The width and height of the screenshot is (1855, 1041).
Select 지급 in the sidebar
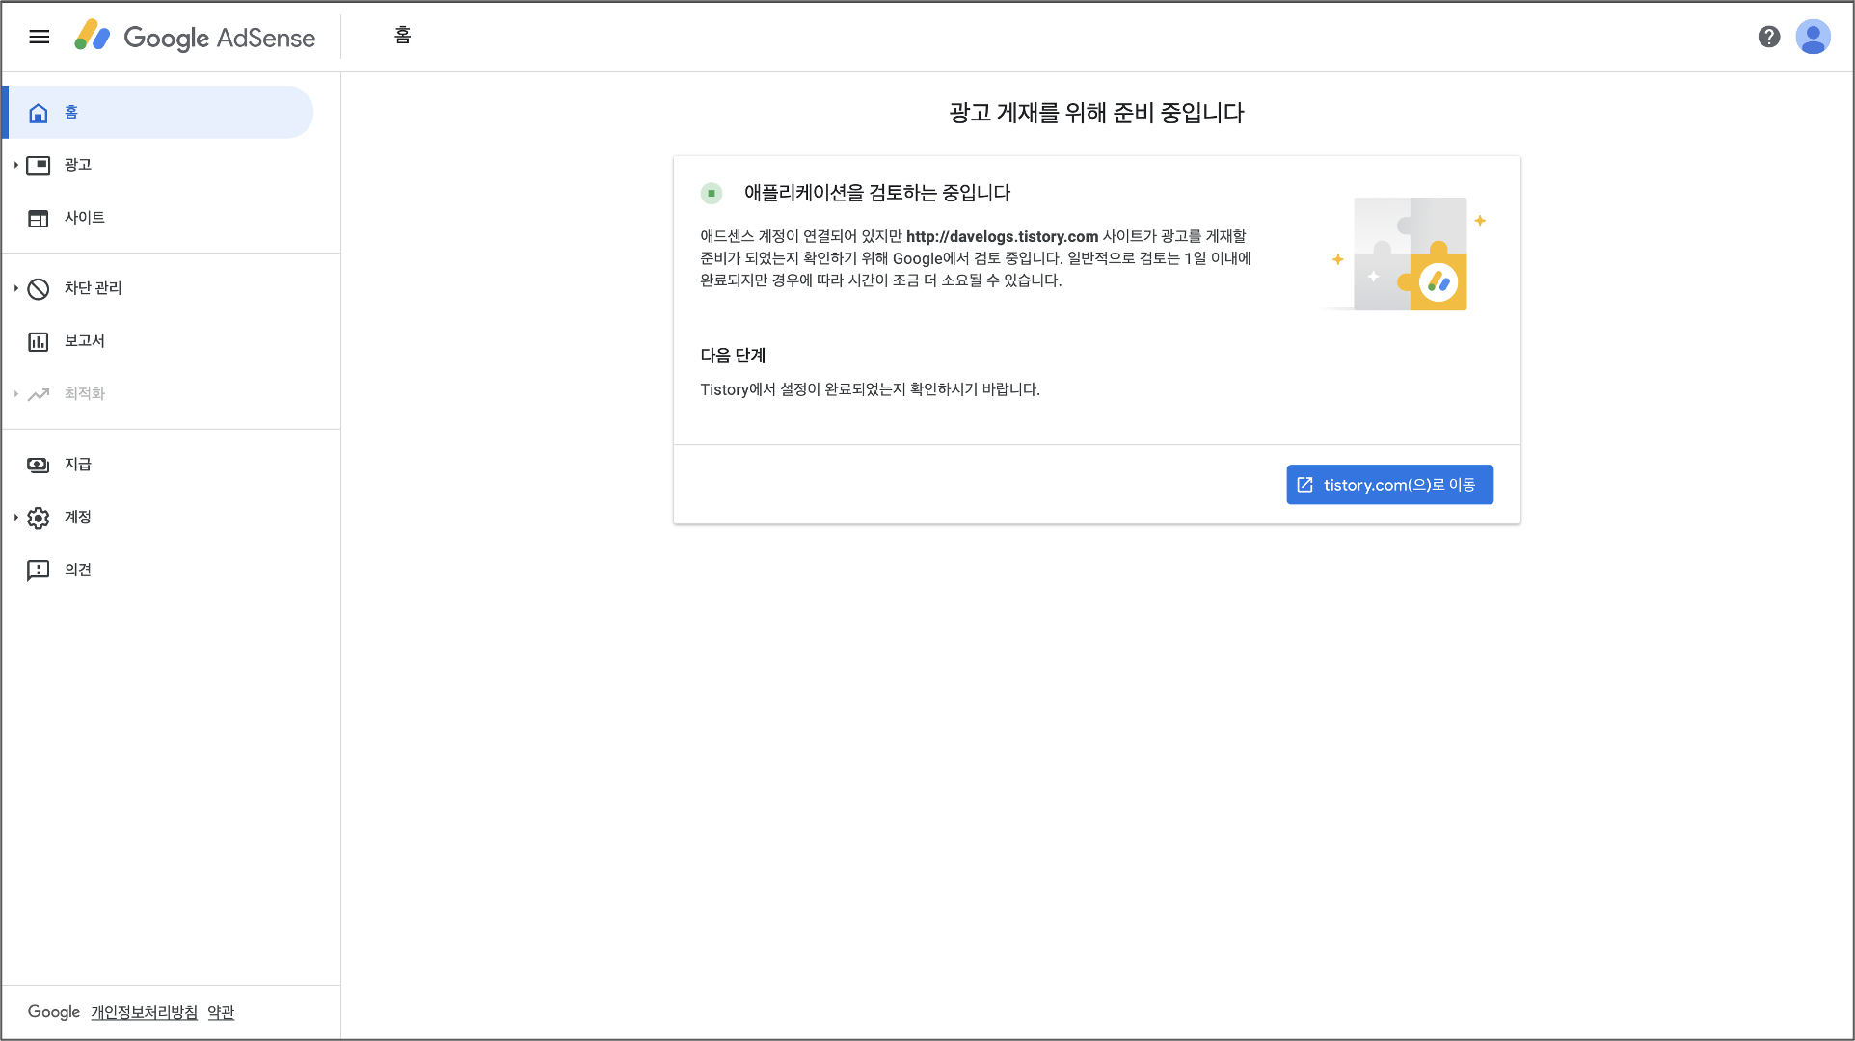pyautogui.click(x=78, y=465)
